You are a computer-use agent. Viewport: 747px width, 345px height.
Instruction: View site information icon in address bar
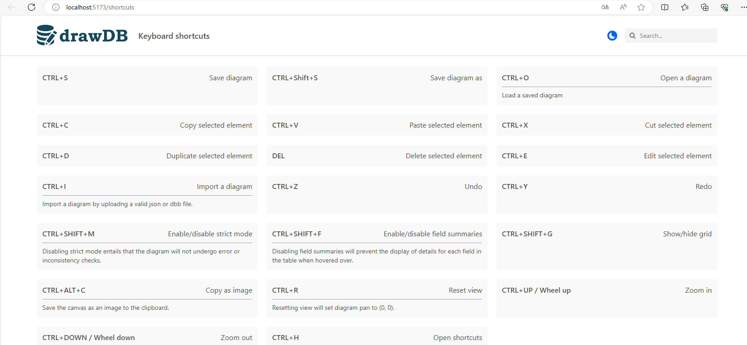pos(56,7)
